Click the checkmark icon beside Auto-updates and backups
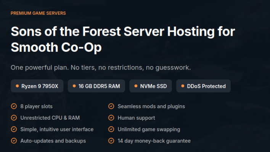 [x=14, y=141]
